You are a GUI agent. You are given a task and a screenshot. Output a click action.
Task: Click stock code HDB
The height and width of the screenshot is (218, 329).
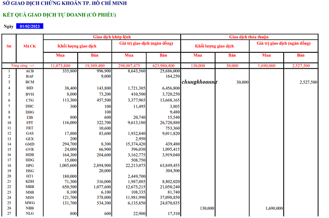pyautogui.click(x=30, y=155)
